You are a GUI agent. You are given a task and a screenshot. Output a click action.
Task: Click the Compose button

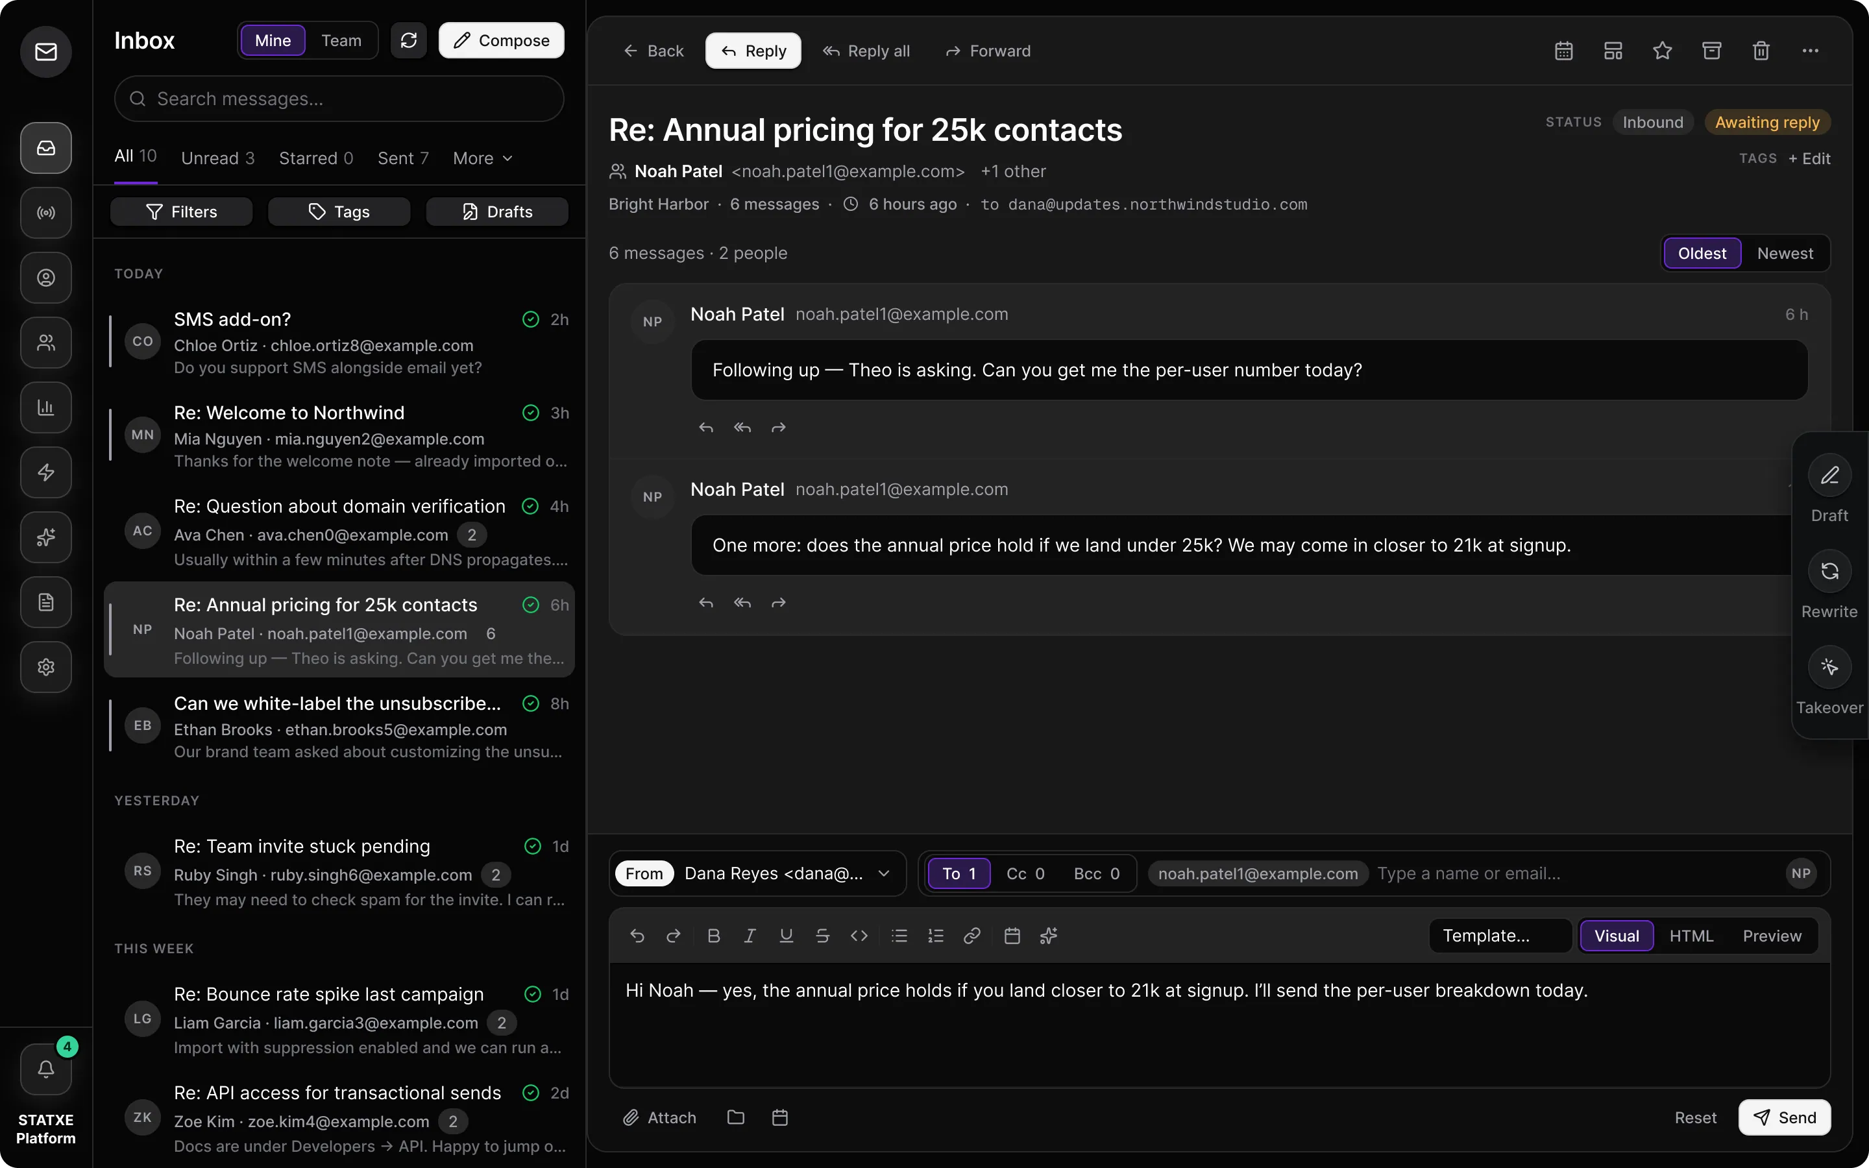click(501, 40)
